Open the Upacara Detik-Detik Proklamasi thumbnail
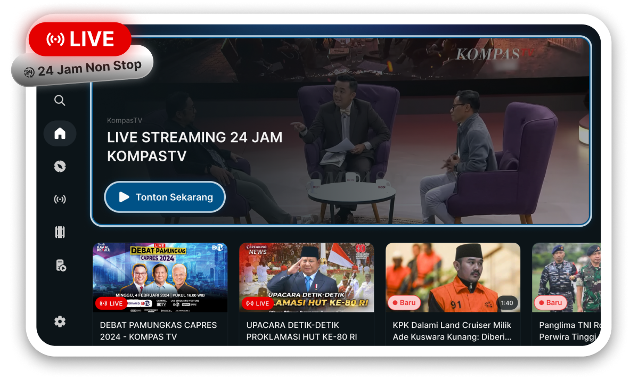The height and width of the screenshot is (379, 630). click(x=306, y=277)
